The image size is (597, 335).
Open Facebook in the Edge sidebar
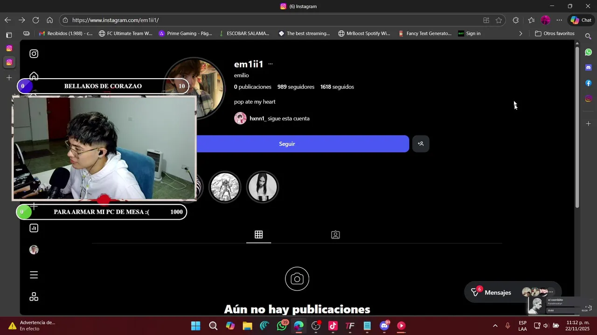[589, 83]
